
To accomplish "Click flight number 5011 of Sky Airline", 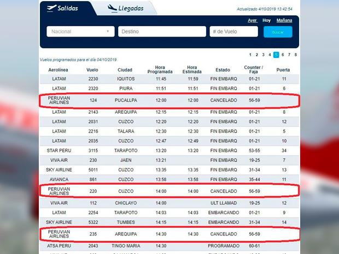I will [93, 170].
